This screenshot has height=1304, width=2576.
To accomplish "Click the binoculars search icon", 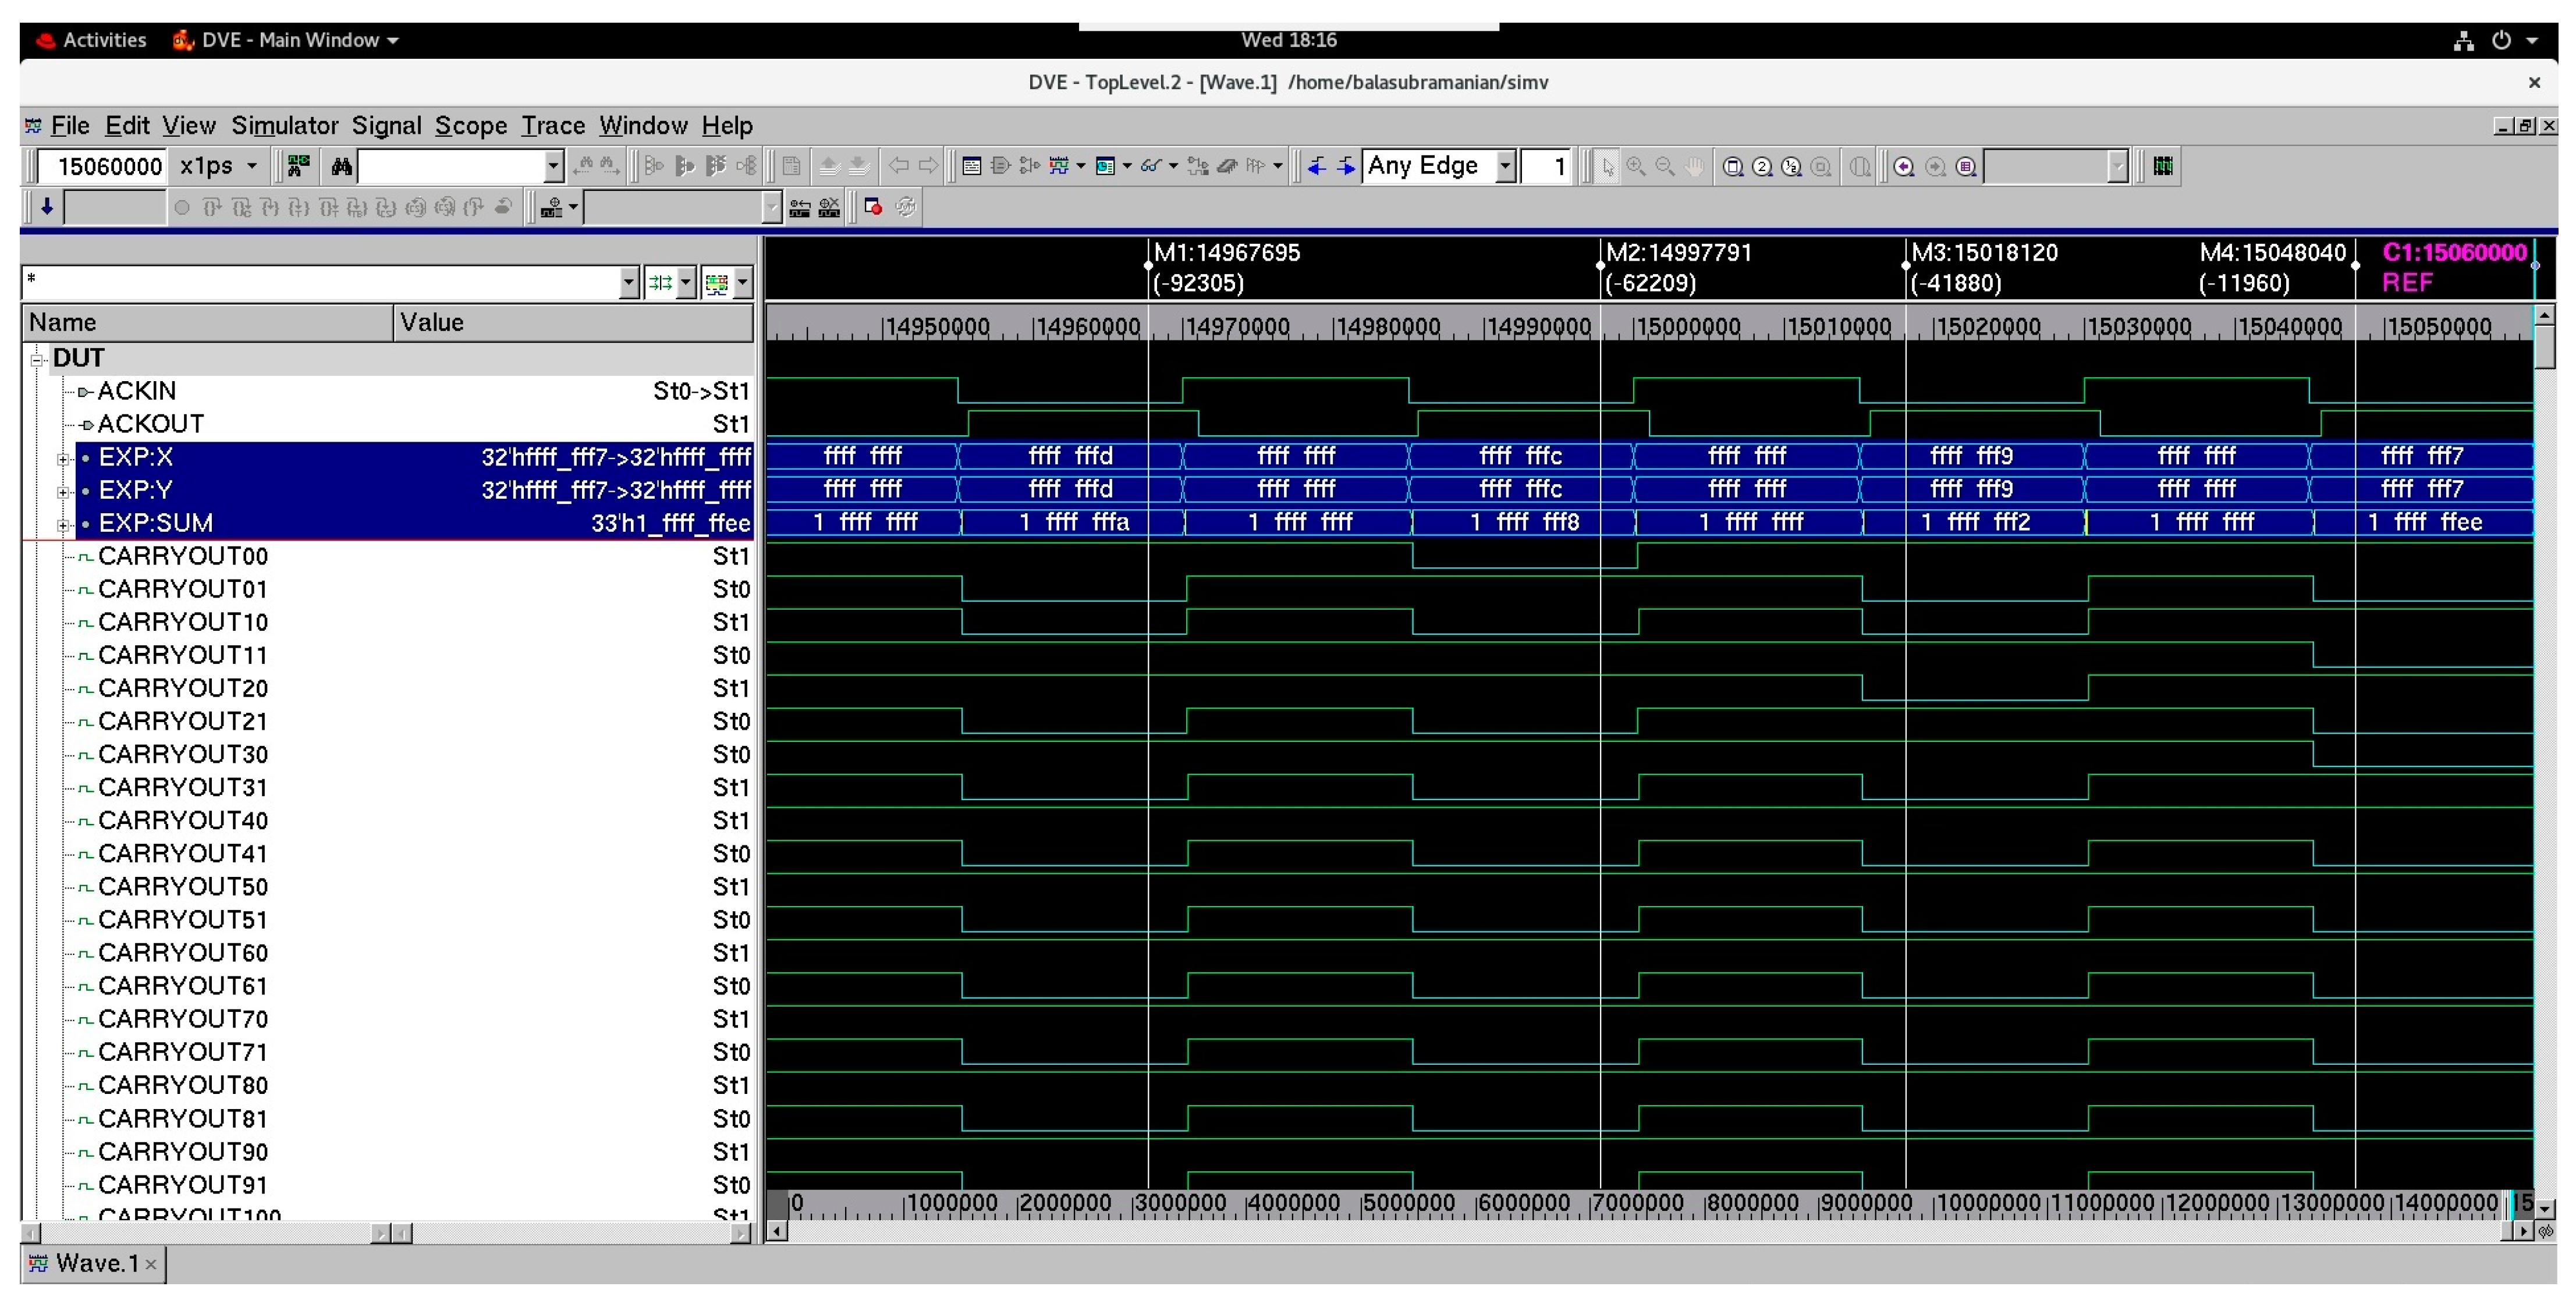I will pyautogui.click(x=341, y=166).
